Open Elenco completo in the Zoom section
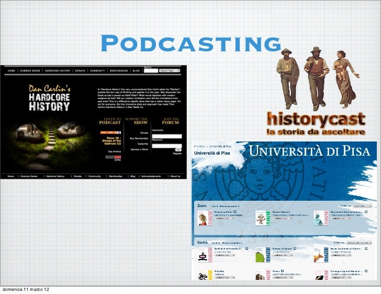The image size is (381, 294). [229, 206]
